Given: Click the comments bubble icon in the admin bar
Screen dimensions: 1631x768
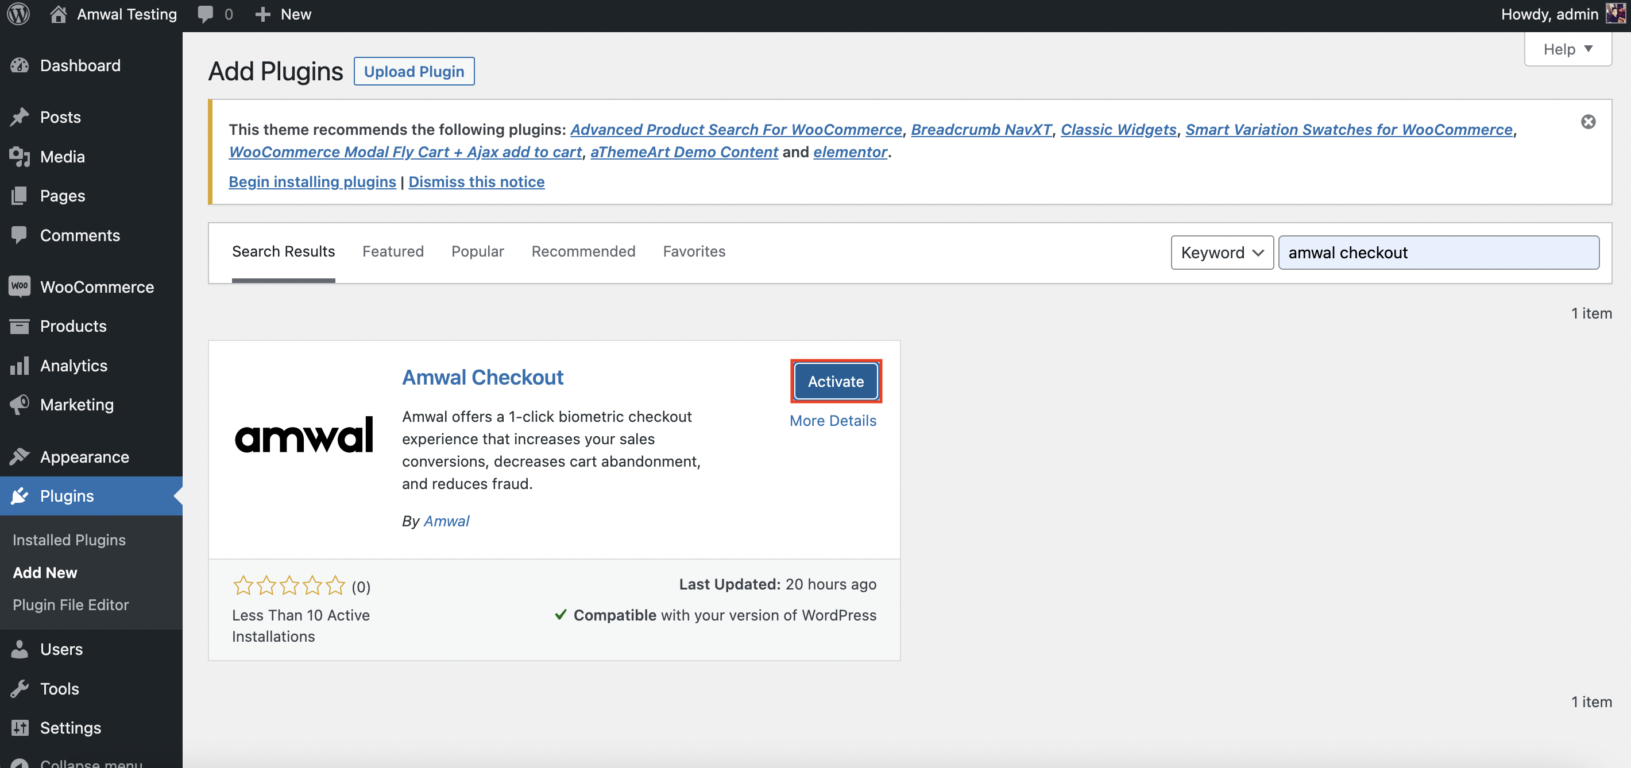Looking at the screenshot, I should tap(205, 14).
